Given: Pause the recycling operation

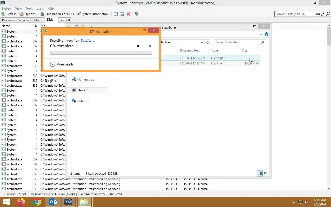Looking at the screenshot, I should tap(138, 46).
